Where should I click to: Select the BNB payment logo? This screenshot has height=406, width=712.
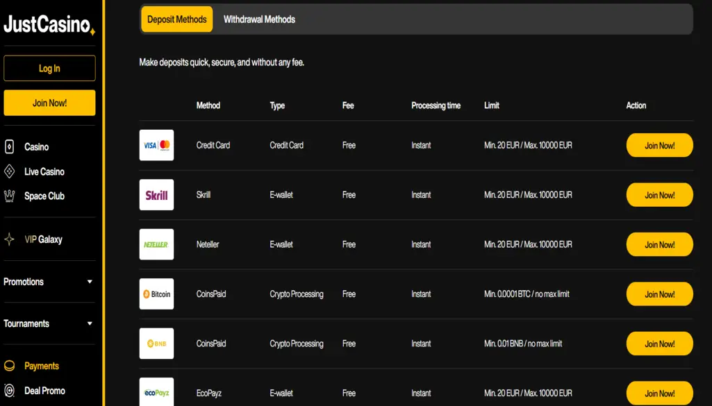tap(157, 344)
